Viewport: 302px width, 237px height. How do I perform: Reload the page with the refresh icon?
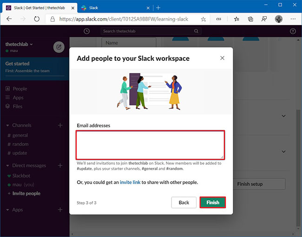click(37, 19)
